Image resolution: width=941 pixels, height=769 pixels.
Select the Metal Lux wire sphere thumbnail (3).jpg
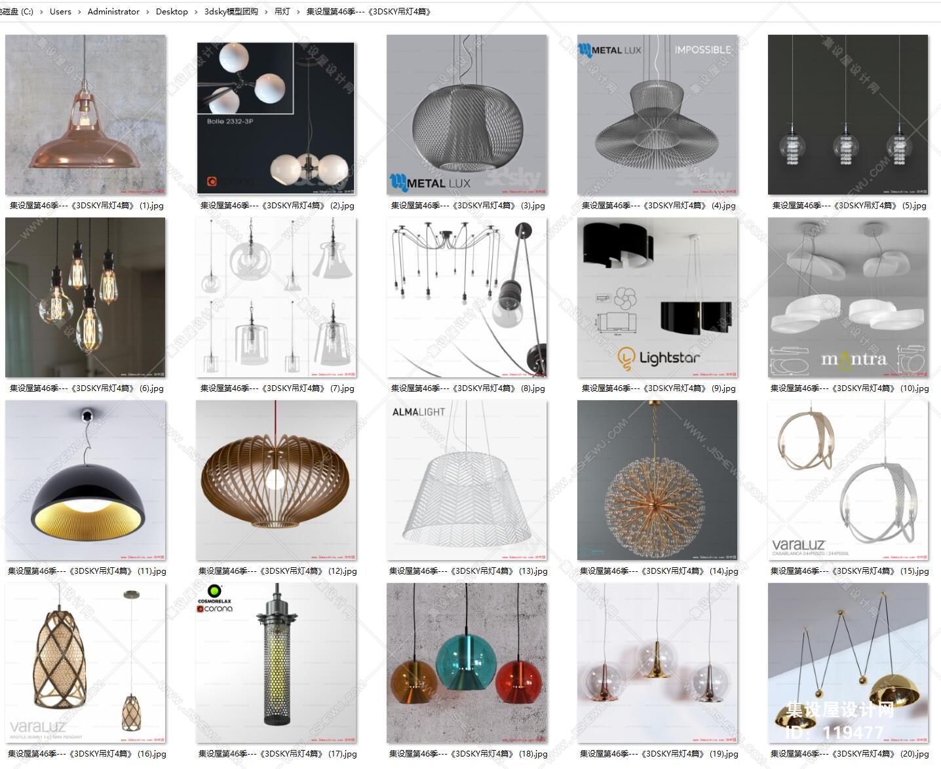(x=467, y=115)
